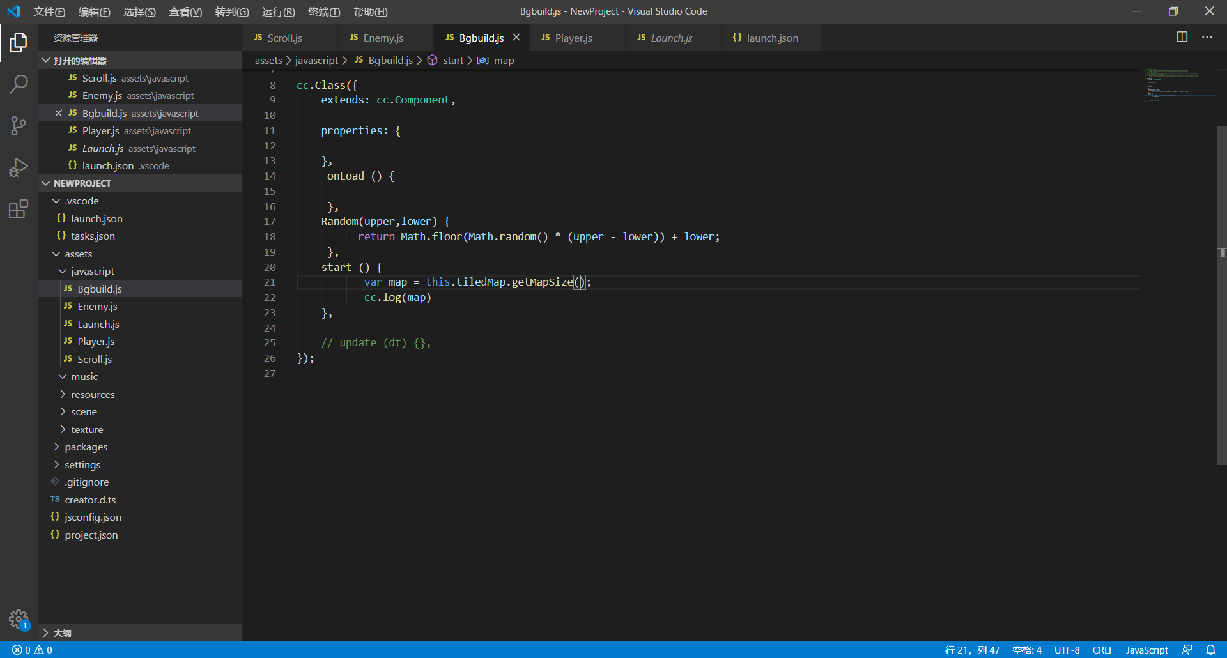This screenshot has width=1227, height=658.
Task: Open the Search view icon
Action: (x=19, y=84)
